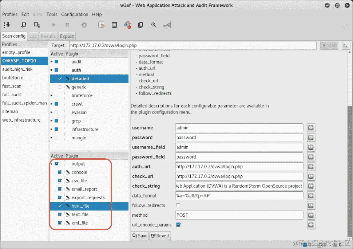The width and height of the screenshot is (353, 249).
Task: Select the detailed auth plugin row
Action: point(89,79)
